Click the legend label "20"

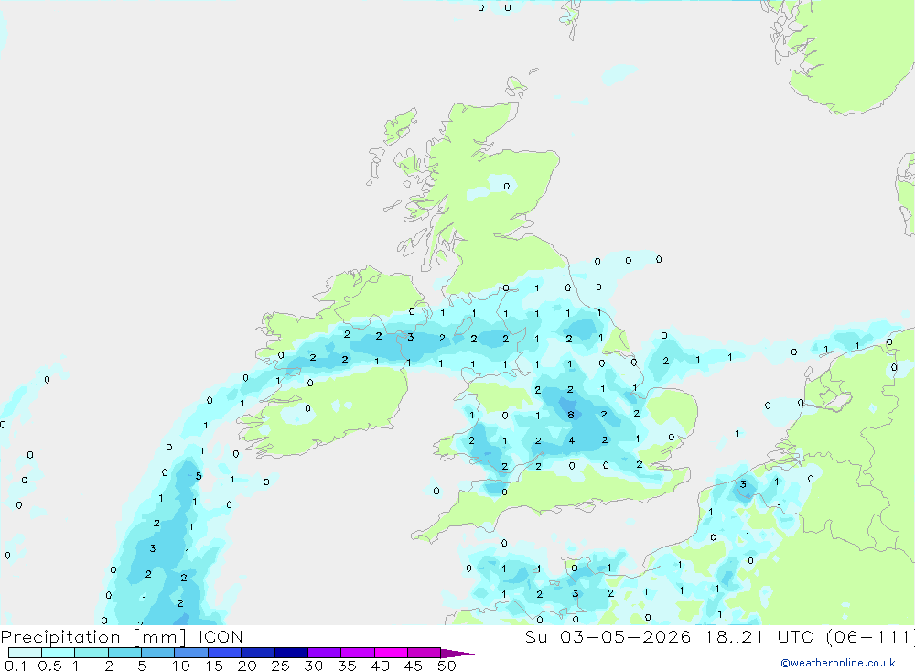pos(247,666)
